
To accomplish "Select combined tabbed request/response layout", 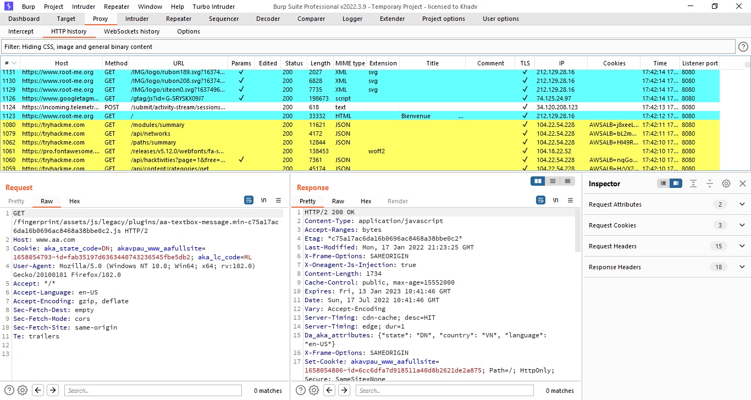I will [x=567, y=181].
